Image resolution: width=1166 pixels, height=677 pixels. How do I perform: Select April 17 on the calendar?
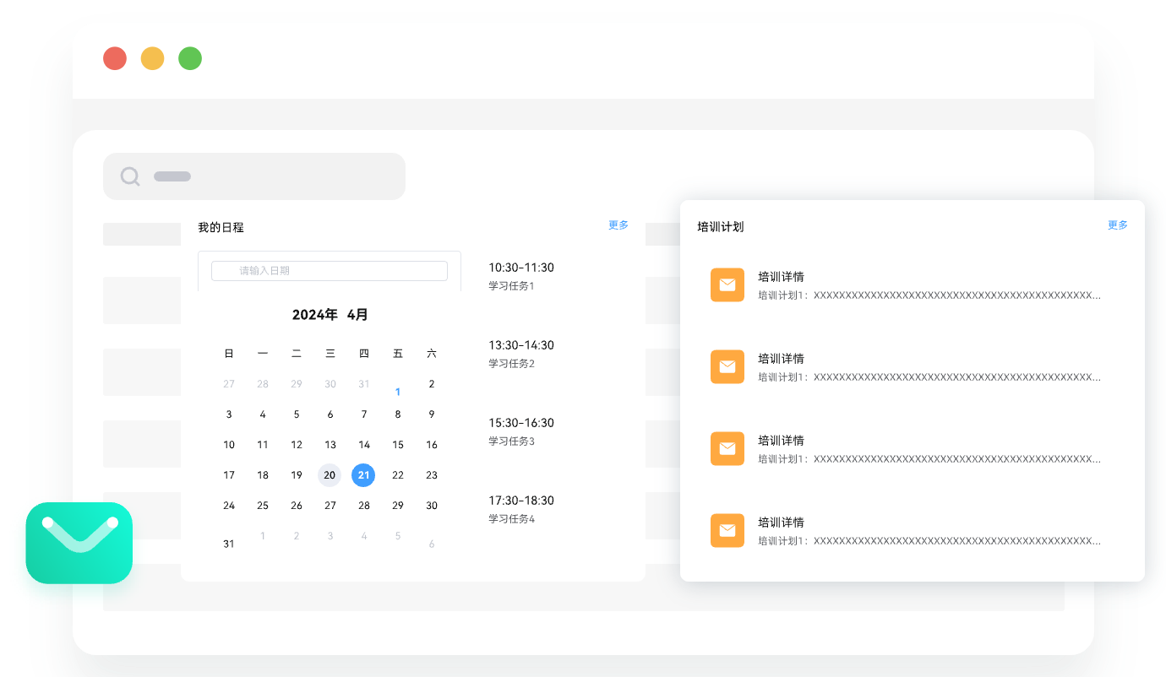click(x=229, y=475)
